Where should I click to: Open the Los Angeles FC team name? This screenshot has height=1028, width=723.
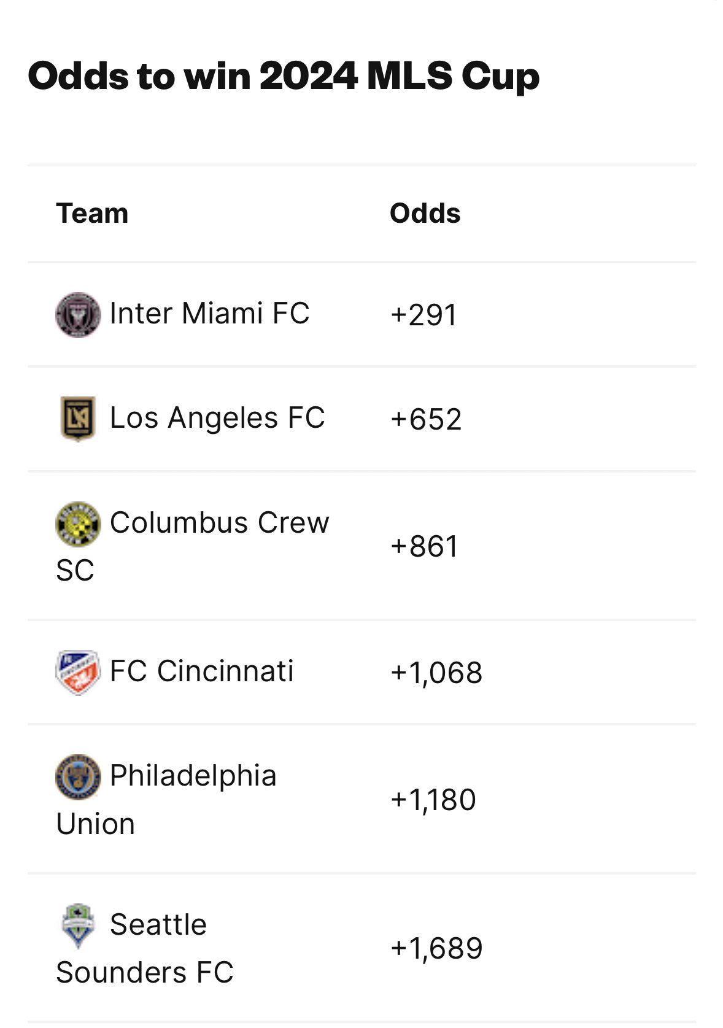[217, 419]
